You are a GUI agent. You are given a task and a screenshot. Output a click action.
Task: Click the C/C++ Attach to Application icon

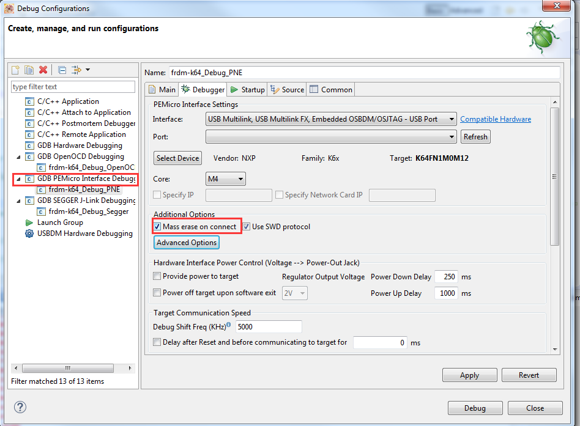coord(29,112)
